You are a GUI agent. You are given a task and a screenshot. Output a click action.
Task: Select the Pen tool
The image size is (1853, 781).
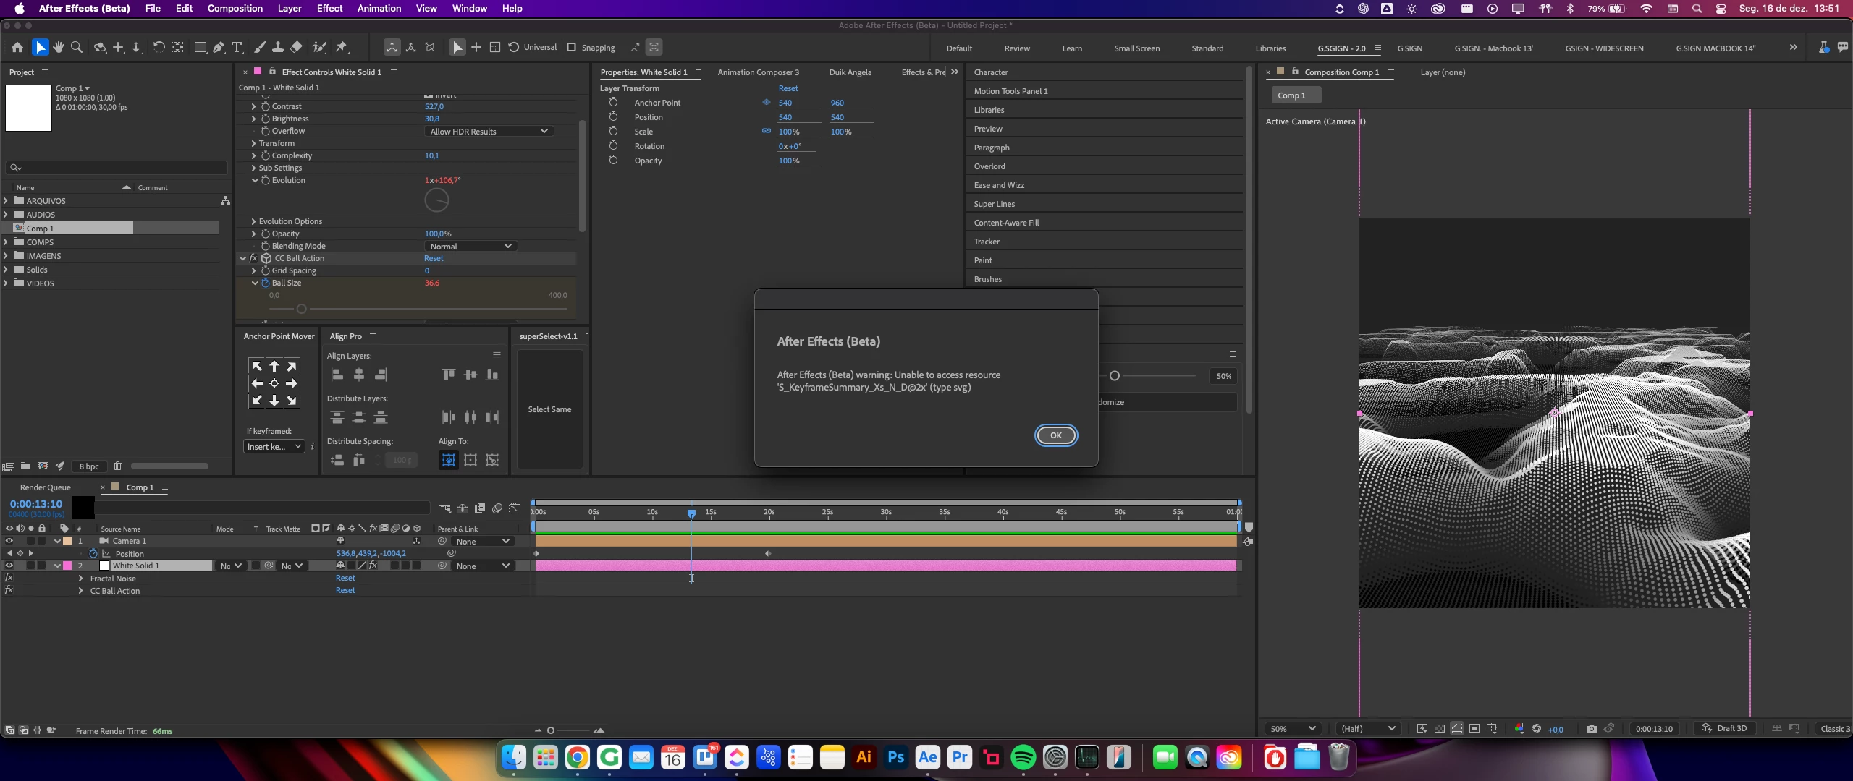tap(219, 48)
